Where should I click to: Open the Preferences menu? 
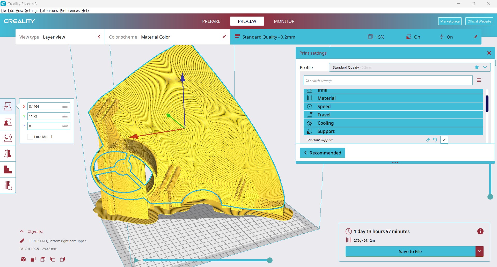pyautogui.click(x=70, y=11)
